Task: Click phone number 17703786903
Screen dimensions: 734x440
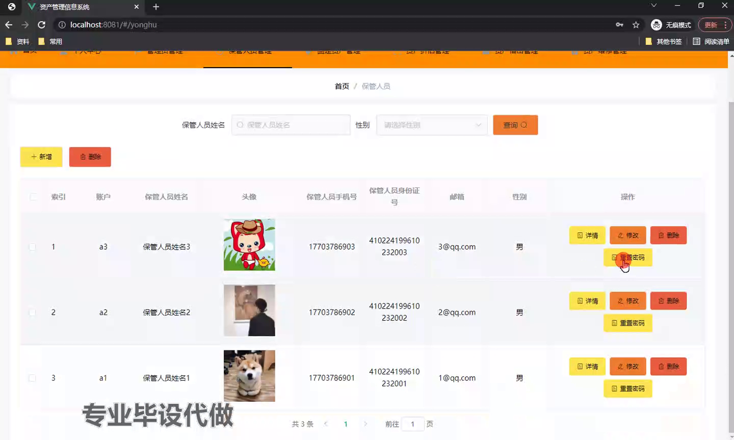Action: [x=332, y=246]
